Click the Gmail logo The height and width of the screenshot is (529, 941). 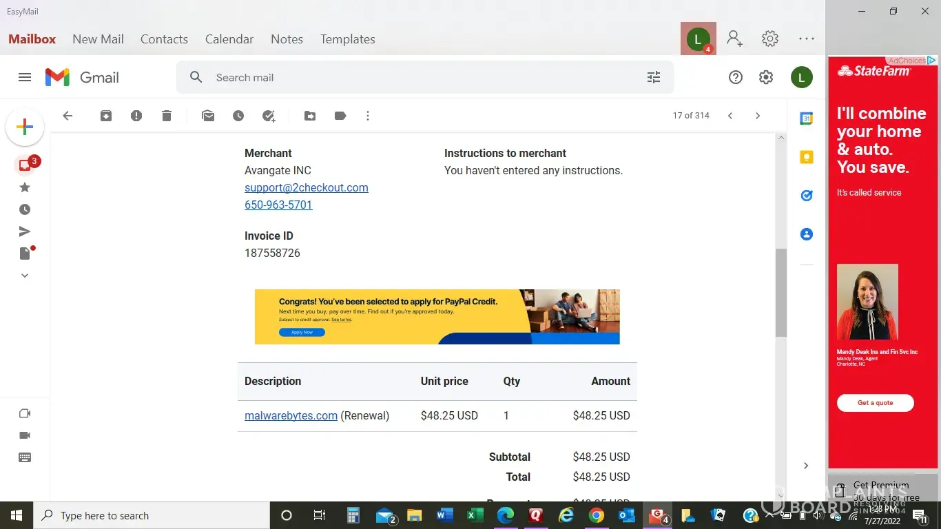(x=82, y=77)
